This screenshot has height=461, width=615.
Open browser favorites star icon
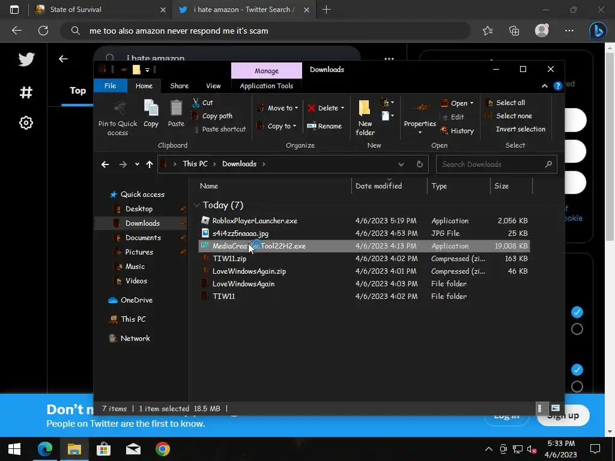pyautogui.click(x=488, y=31)
